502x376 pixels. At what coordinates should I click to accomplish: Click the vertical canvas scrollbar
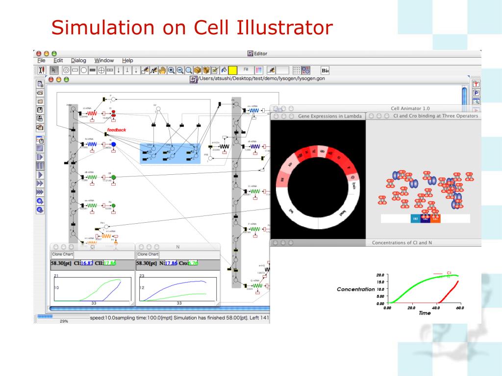point(465,95)
